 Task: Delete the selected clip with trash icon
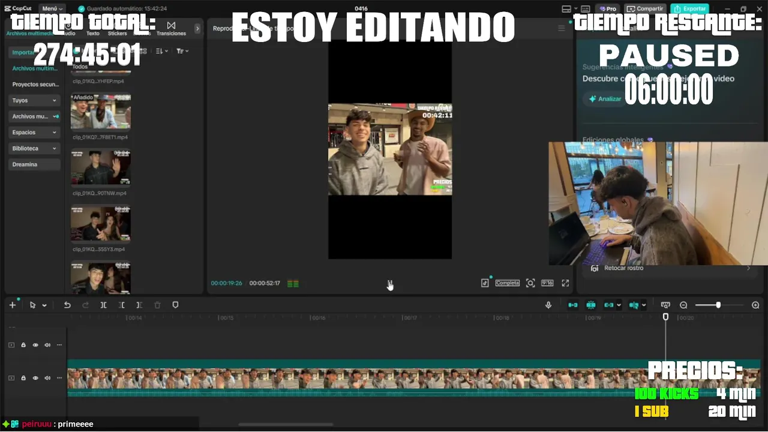pos(157,305)
